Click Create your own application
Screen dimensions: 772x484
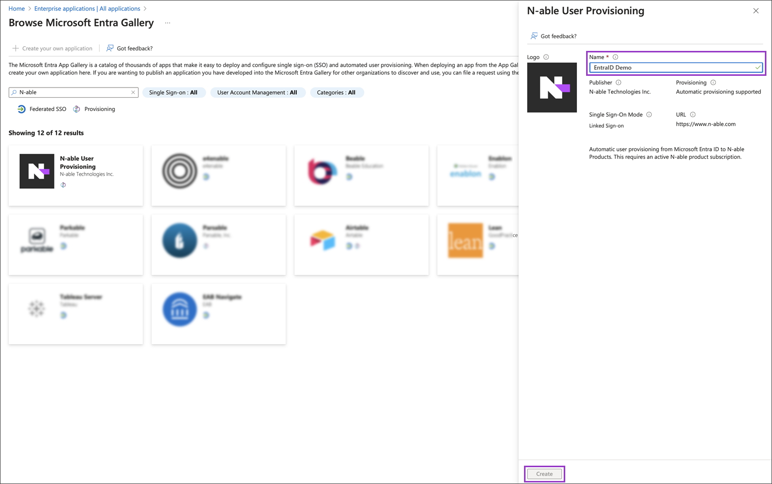pyautogui.click(x=52, y=48)
